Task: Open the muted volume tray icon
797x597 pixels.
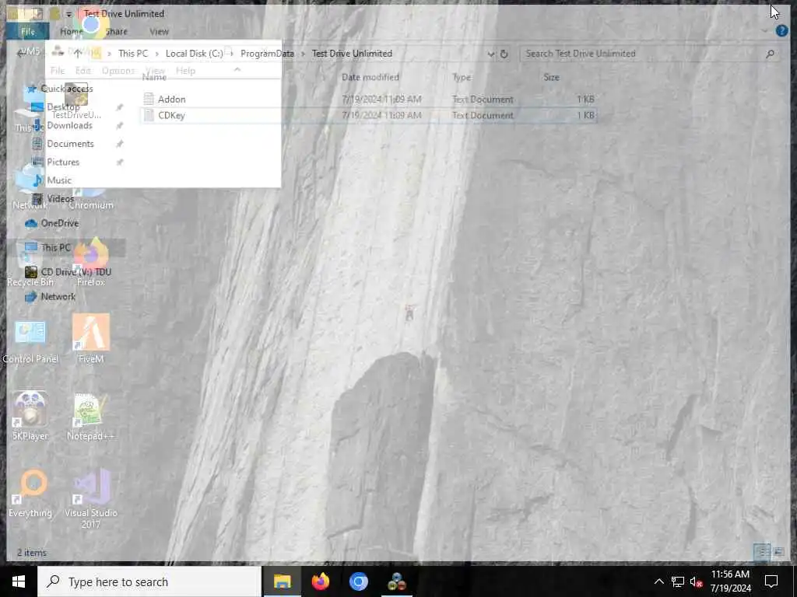Action: (697, 581)
